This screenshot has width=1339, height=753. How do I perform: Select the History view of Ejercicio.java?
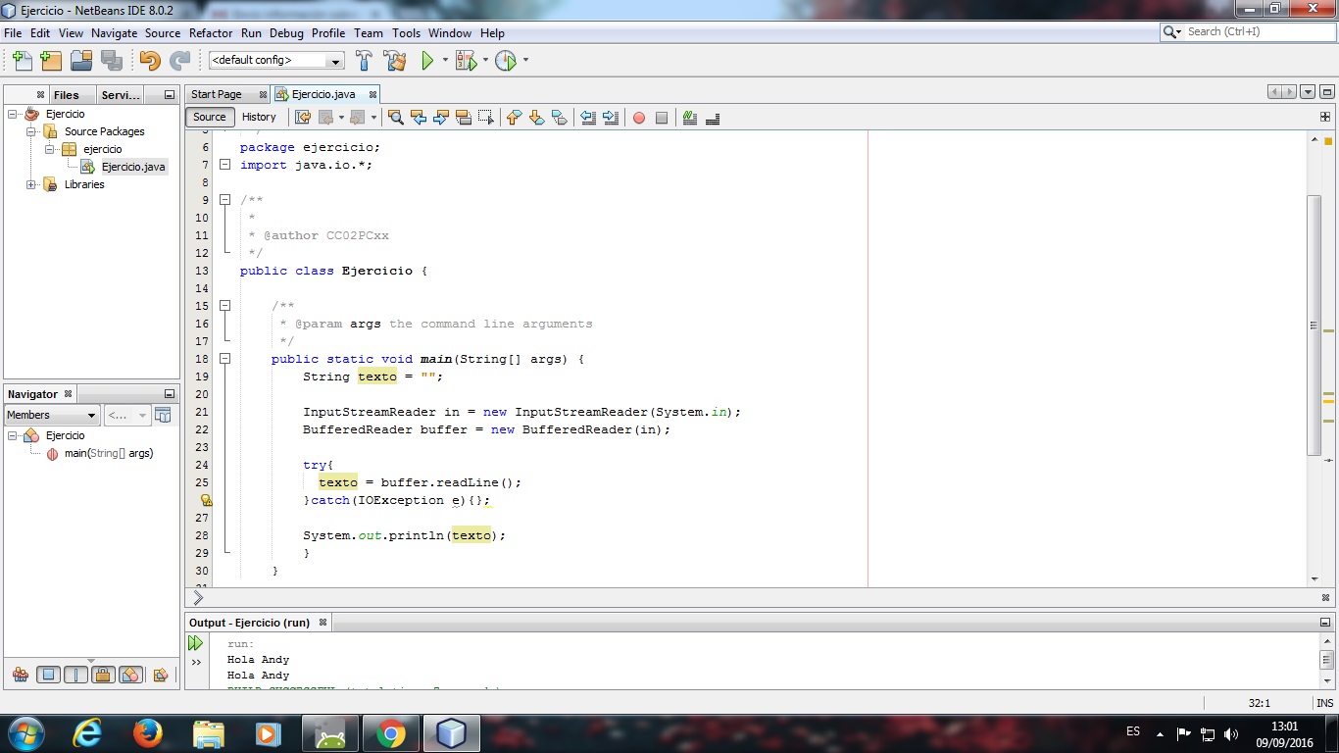tap(259, 117)
